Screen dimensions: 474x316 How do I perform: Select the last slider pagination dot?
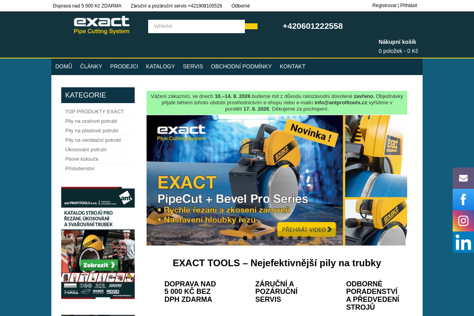coord(308,238)
